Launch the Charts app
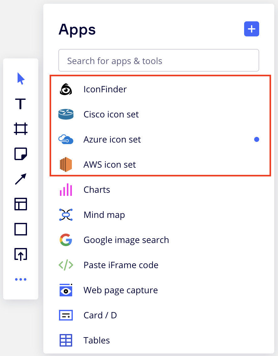 coord(97,190)
